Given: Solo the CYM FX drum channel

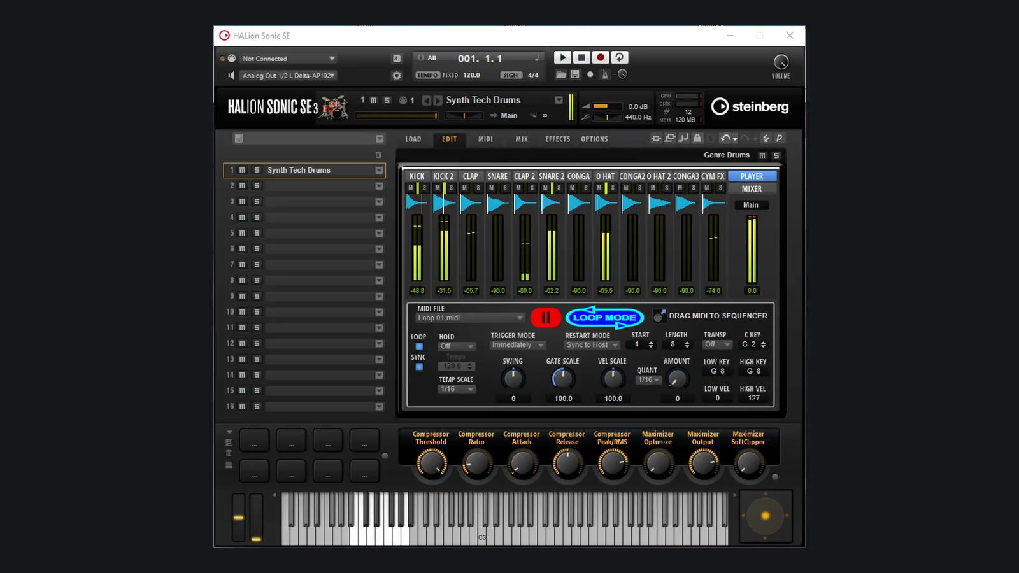Looking at the screenshot, I should point(720,188).
